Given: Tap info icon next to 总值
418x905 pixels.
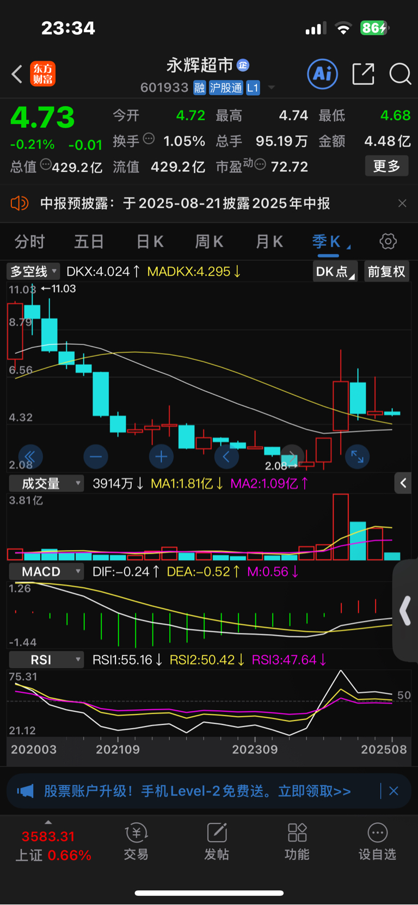Looking at the screenshot, I should pyautogui.click(x=46, y=164).
